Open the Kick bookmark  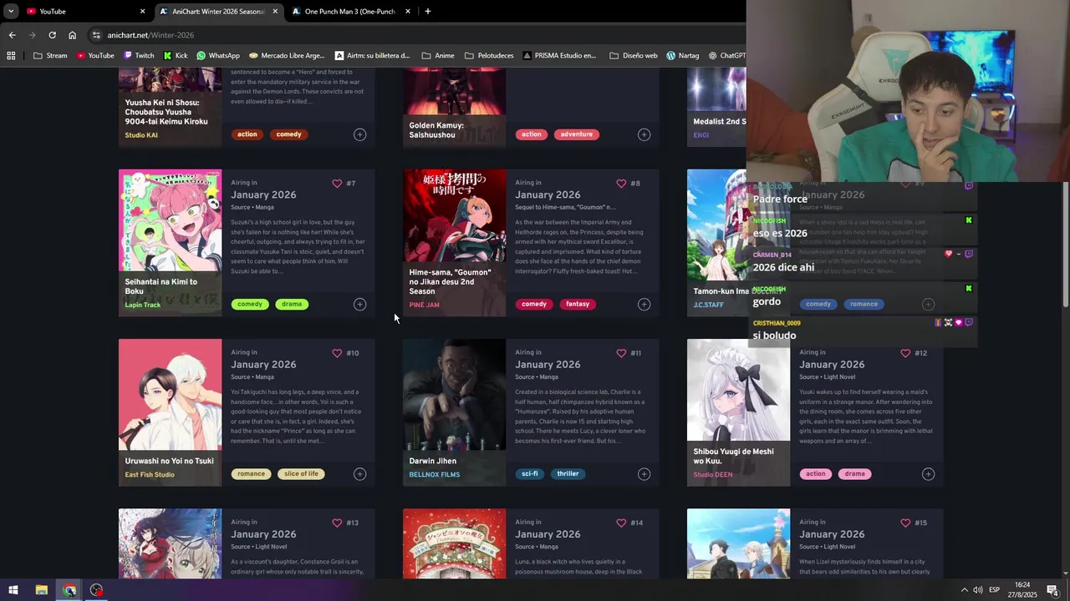(x=176, y=56)
